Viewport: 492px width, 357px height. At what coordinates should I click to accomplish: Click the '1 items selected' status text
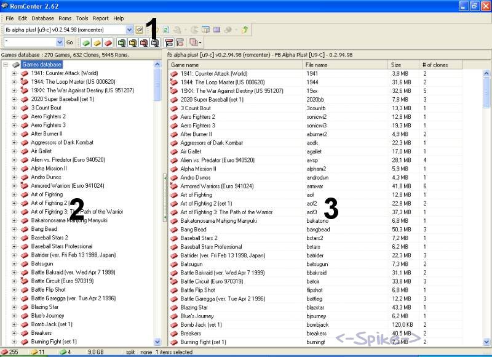point(174,352)
